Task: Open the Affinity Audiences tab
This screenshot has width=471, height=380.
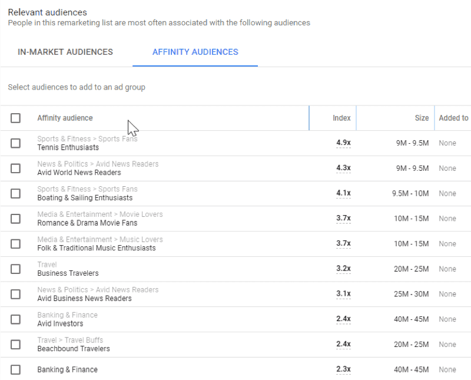Action: [x=195, y=52]
